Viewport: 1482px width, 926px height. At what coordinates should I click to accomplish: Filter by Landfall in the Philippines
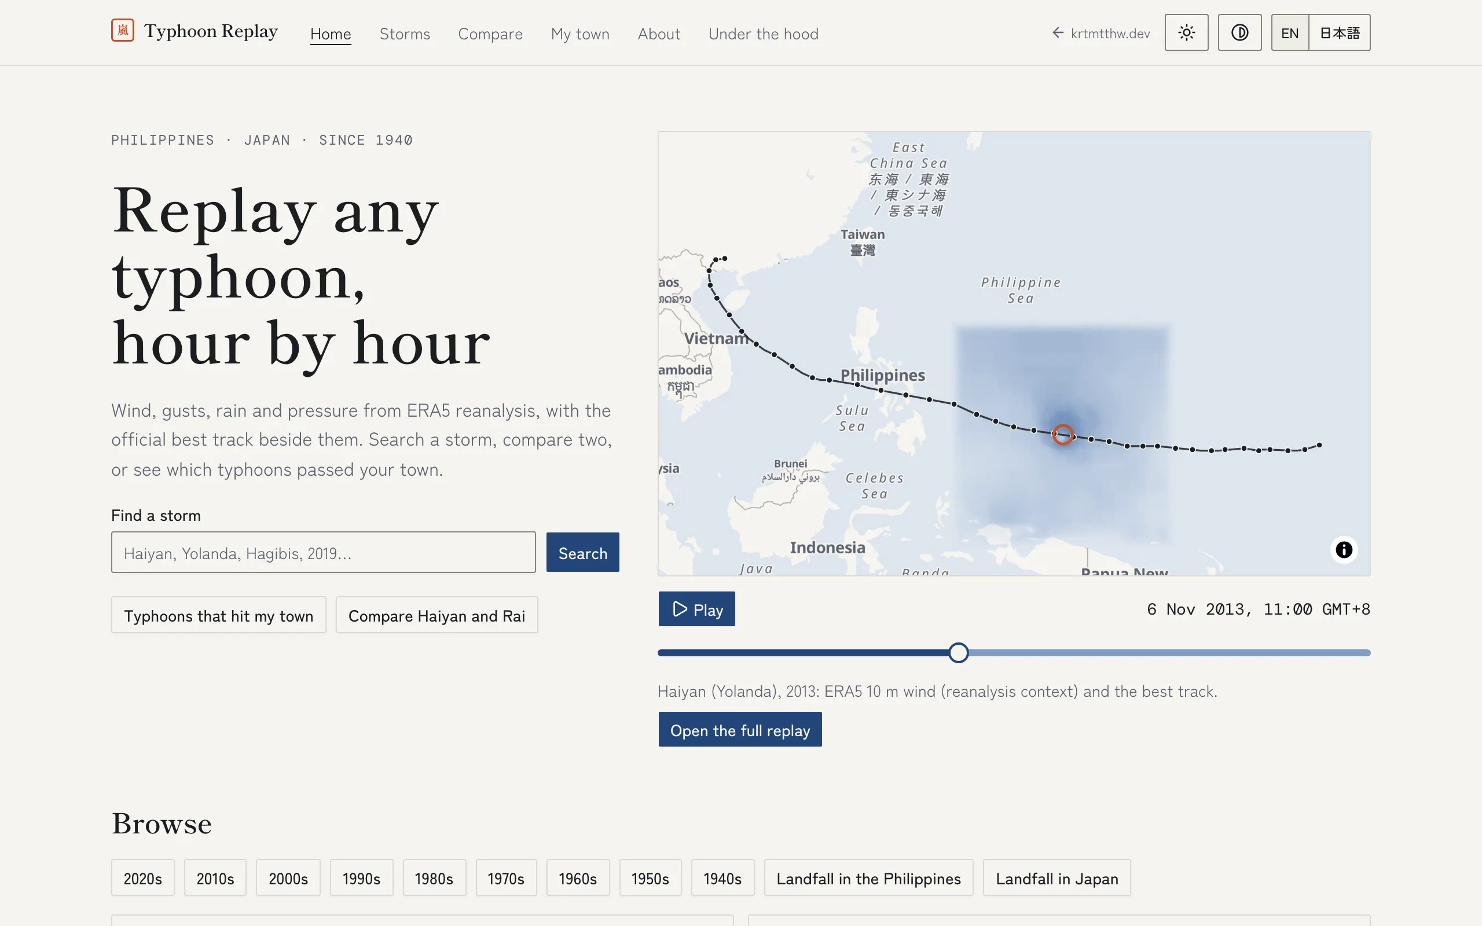(x=868, y=877)
